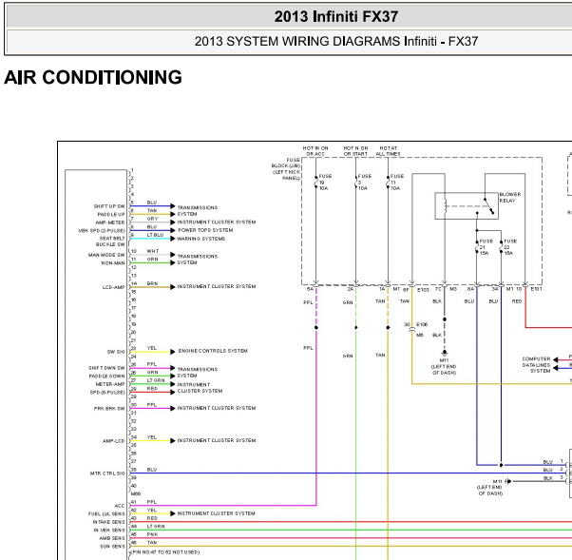Click the "FUSE 21 15A" label
The image size is (572, 560).
486,247
